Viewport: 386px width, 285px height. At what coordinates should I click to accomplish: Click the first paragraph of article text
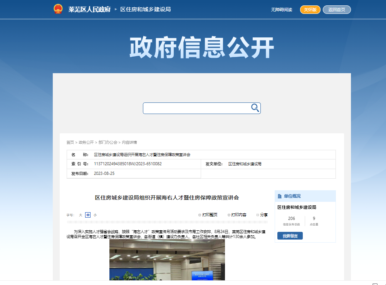pos(166,234)
